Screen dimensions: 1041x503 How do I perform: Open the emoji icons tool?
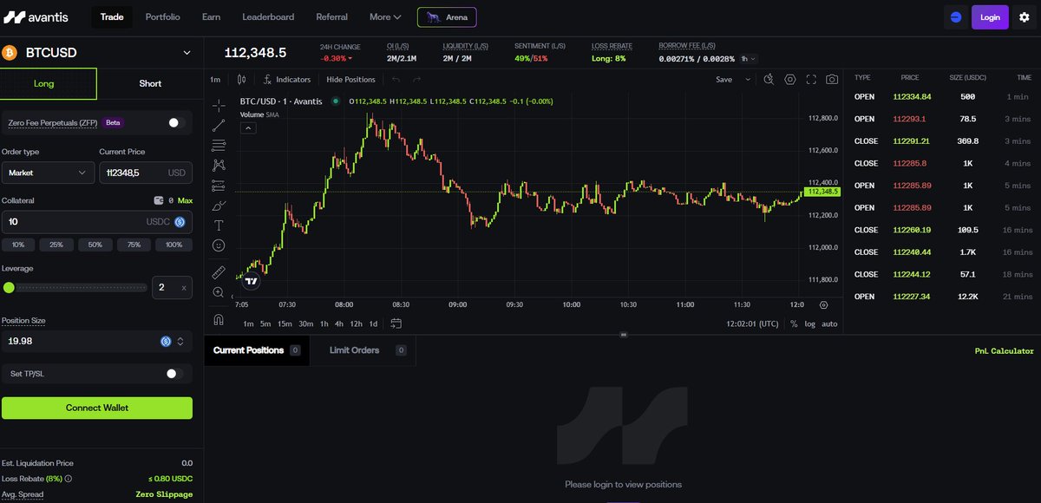coord(219,245)
